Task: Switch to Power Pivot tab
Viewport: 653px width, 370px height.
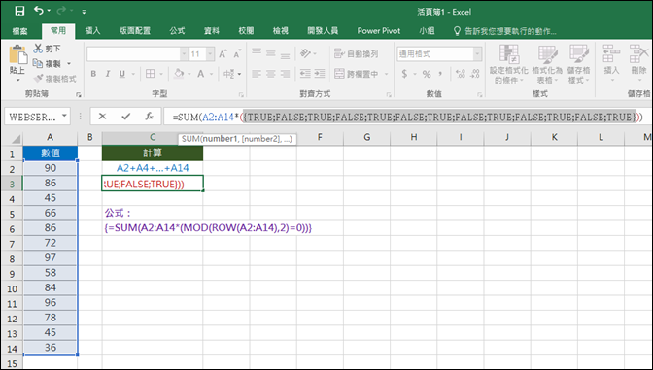Action: point(379,31)
